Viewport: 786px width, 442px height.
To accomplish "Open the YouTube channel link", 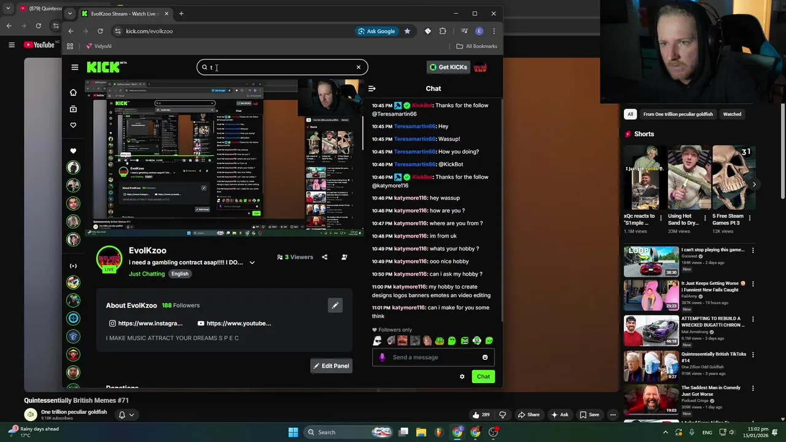I will pyautogui.click(x=234, y=324).
